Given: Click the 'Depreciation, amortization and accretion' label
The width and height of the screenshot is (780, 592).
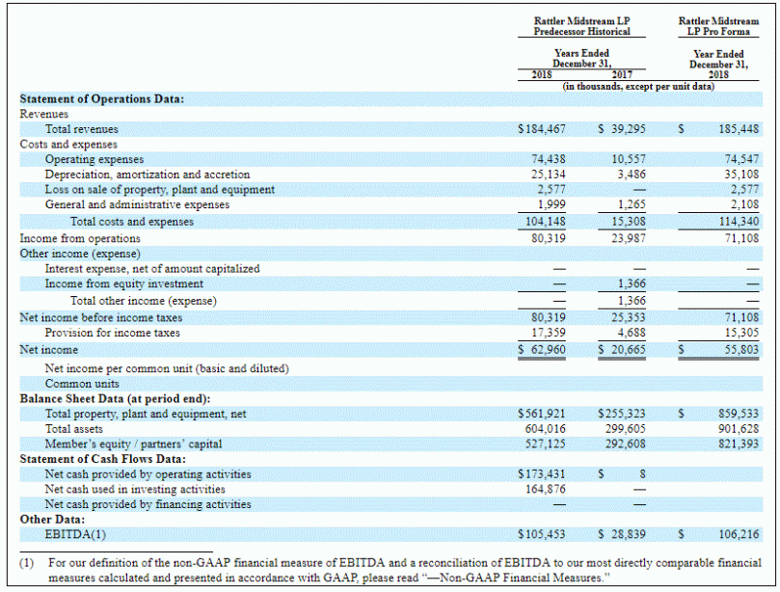Looking at the screenshot, I should click(148, 175).
